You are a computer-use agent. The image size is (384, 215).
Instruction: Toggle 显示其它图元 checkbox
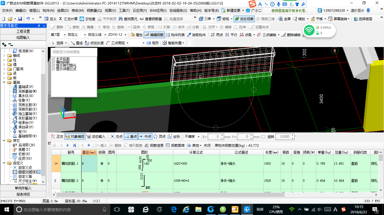[54, 66]
